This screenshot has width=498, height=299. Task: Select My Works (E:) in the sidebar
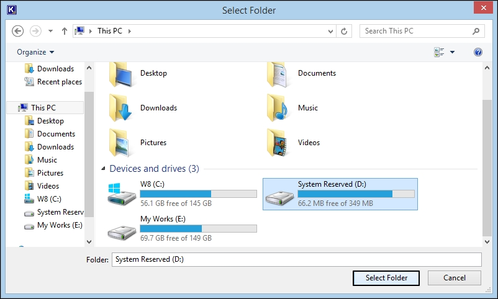click(x=53, y=225)
